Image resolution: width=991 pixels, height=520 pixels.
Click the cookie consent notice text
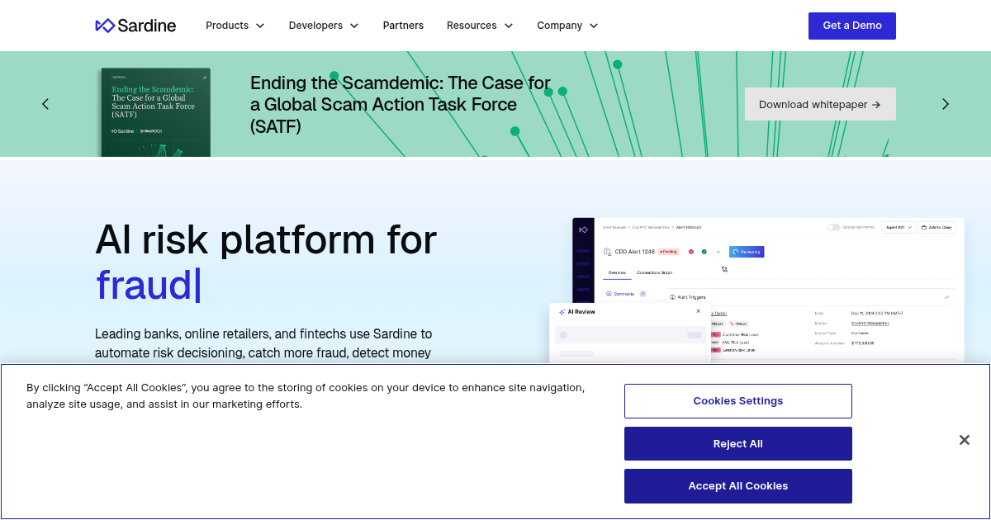306,395
